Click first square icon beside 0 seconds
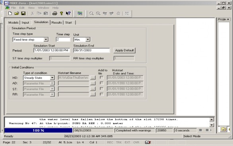 pyautogui.click(x=200, y=130)
